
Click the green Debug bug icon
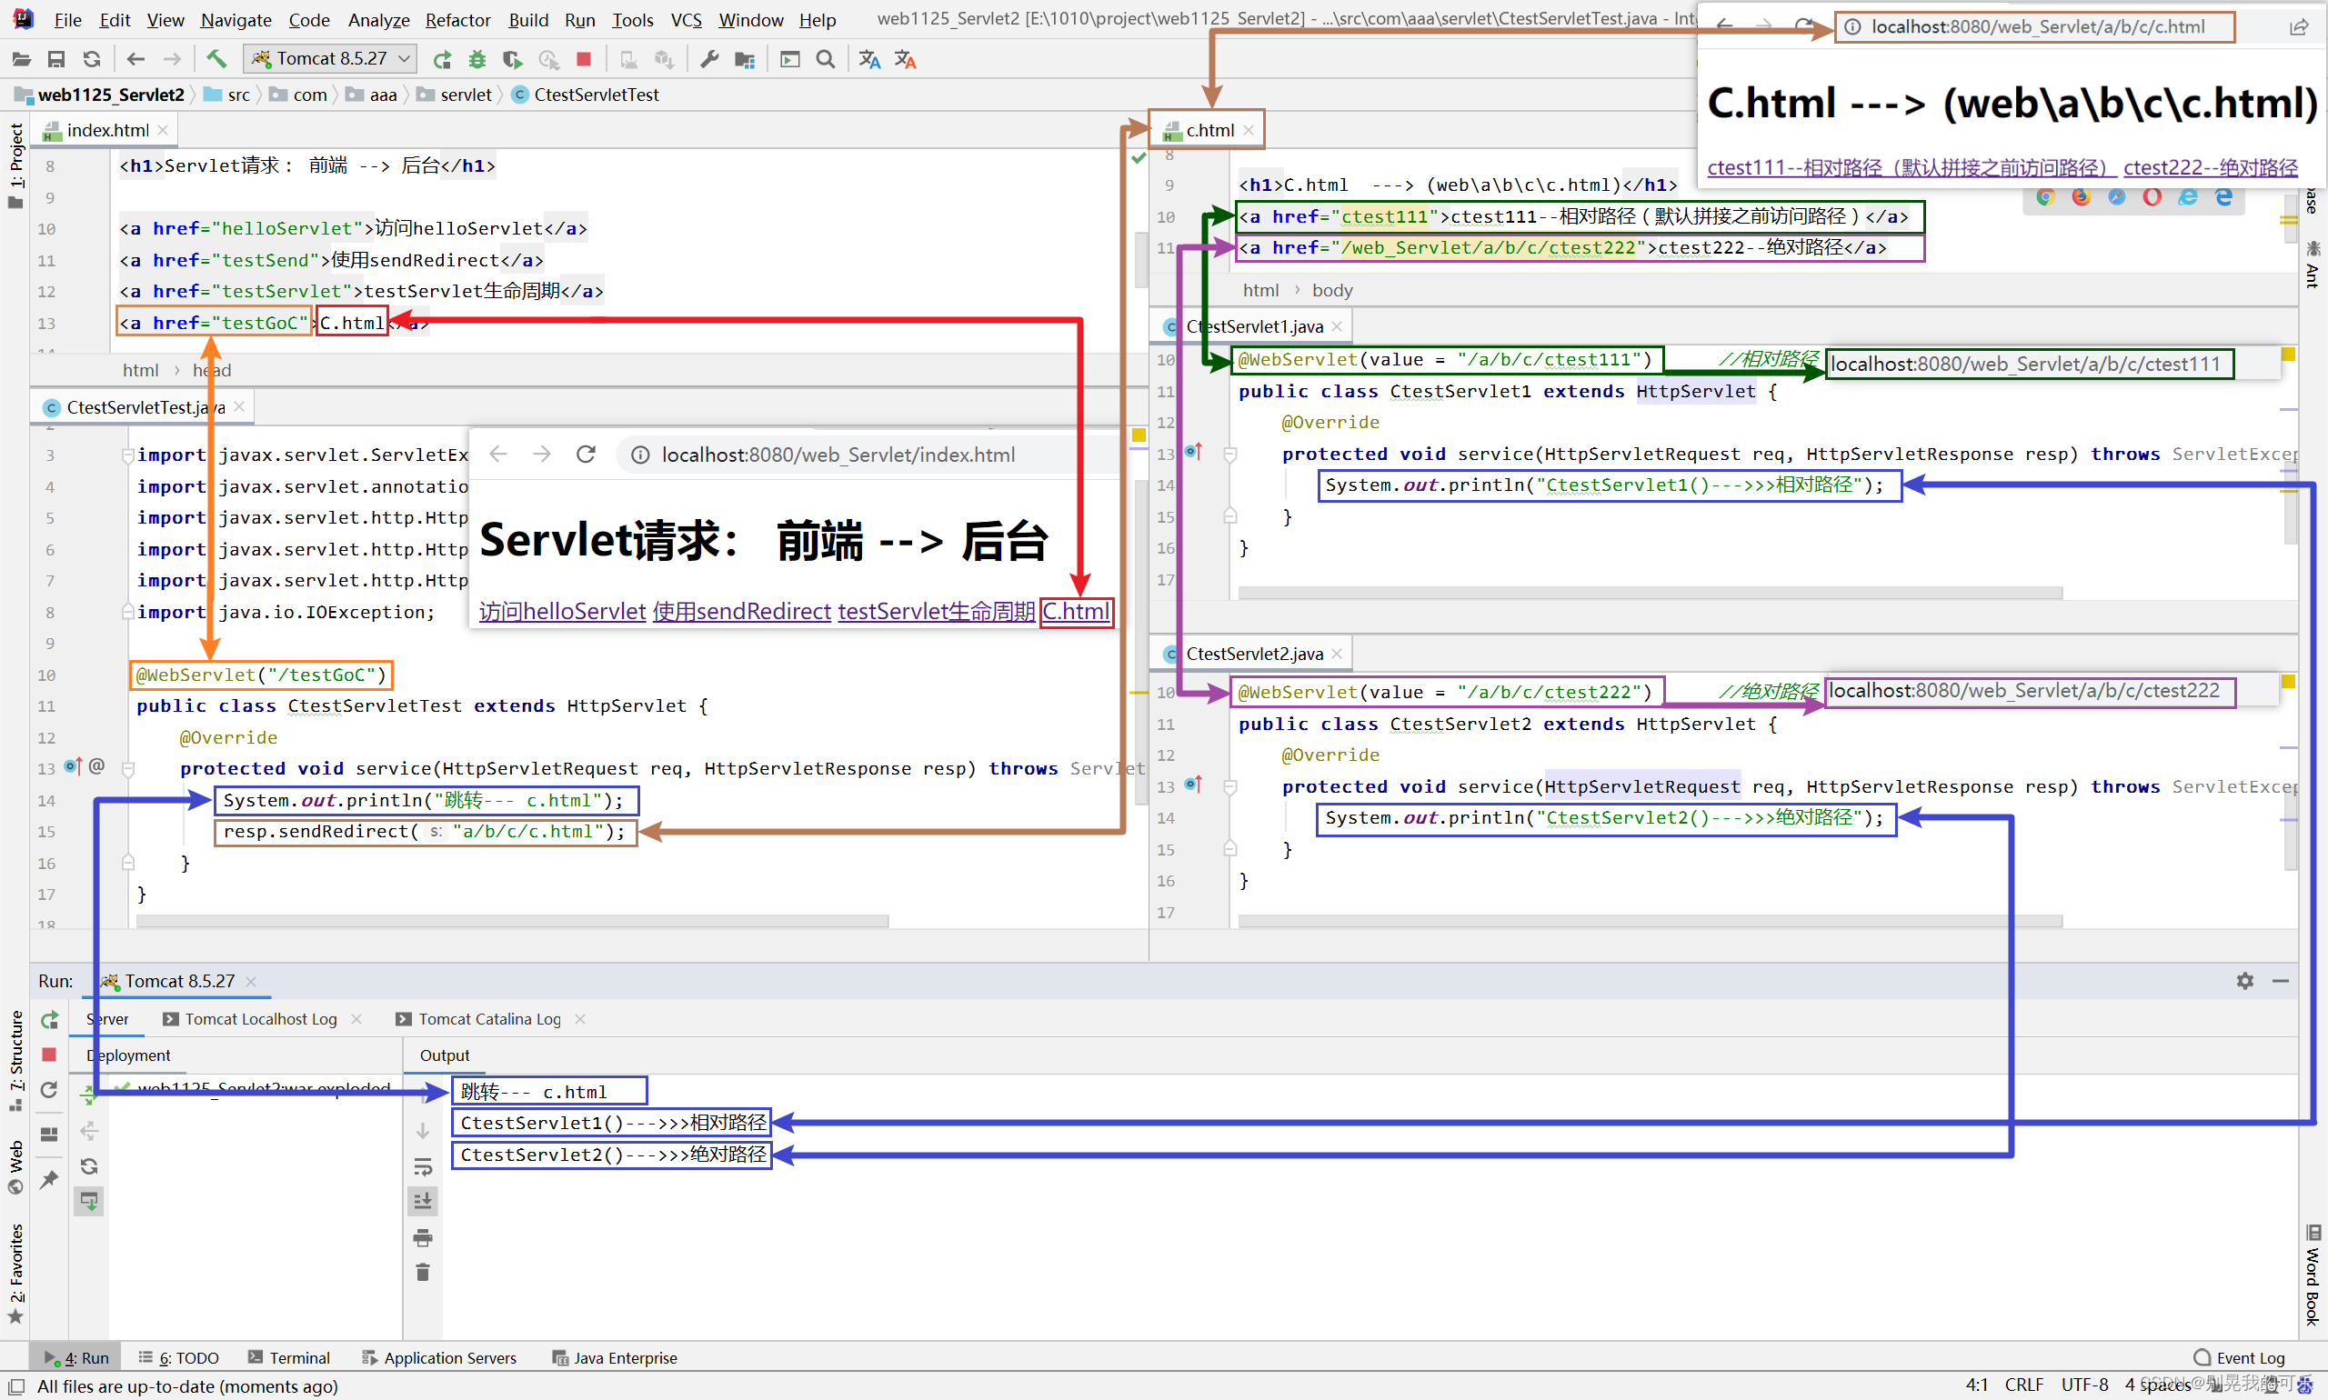[477, 59]
